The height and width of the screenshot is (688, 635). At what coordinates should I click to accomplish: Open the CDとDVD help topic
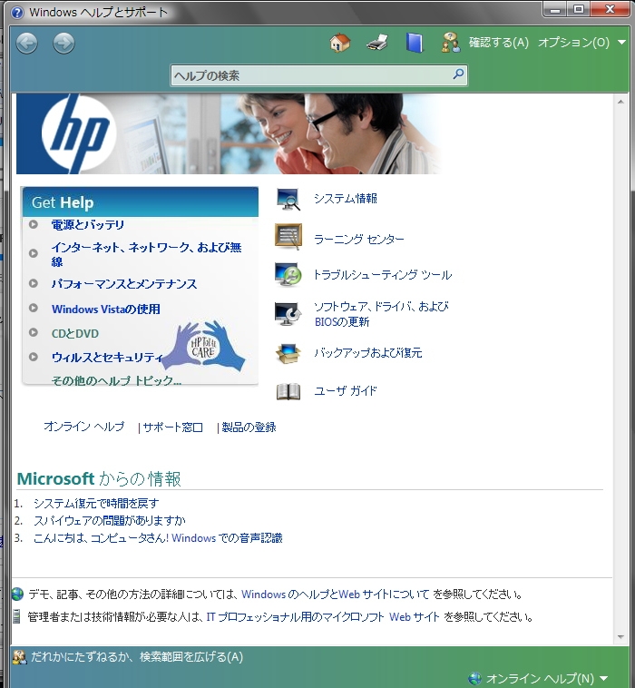[75, 333]
